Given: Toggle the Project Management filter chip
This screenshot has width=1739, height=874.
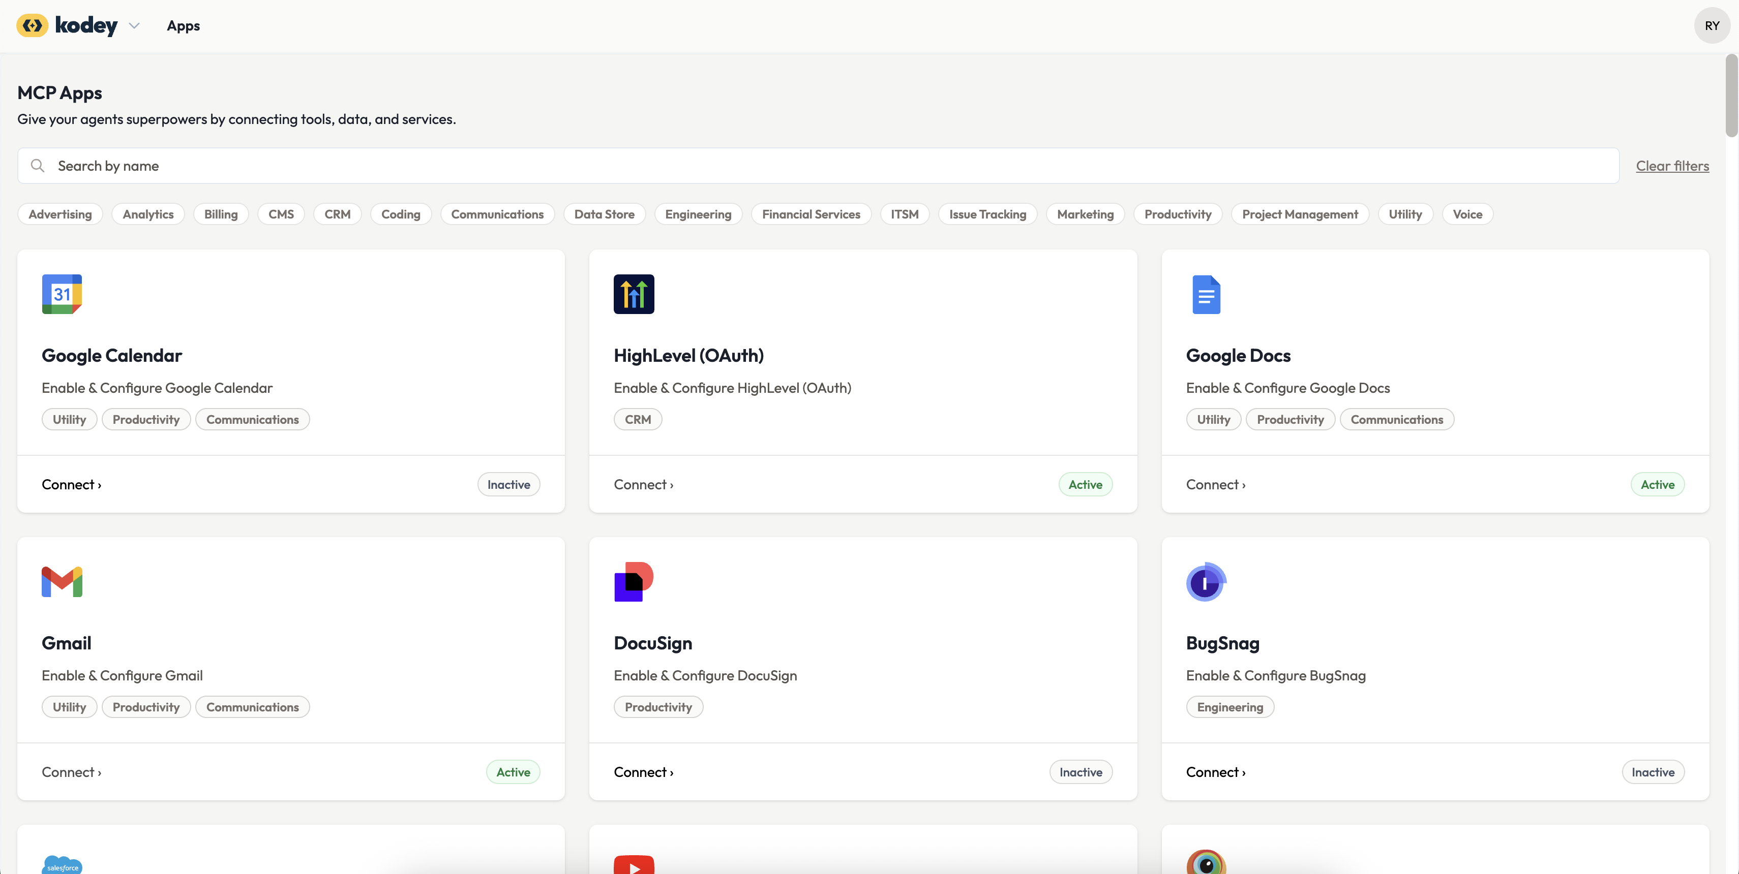Looking at the screenshot, I should click(1300, 214).
